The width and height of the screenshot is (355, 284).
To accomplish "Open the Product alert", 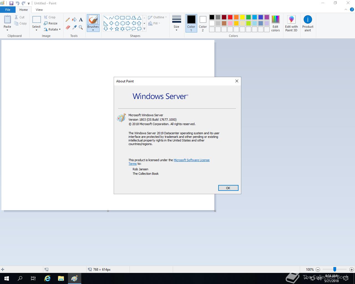I will tap(308, 23).
